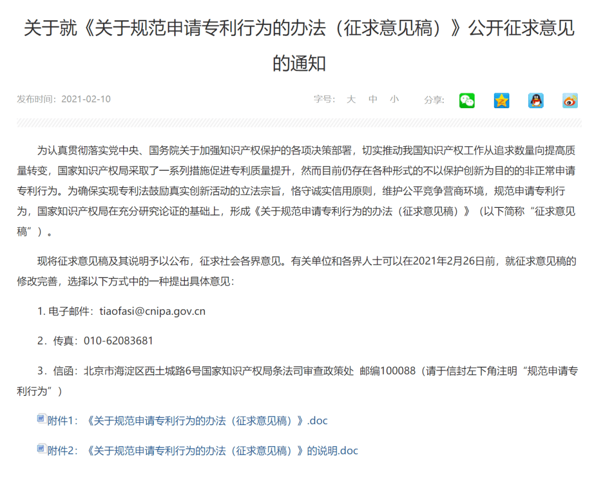Share to Sina Weibo icon

[570, 101]
